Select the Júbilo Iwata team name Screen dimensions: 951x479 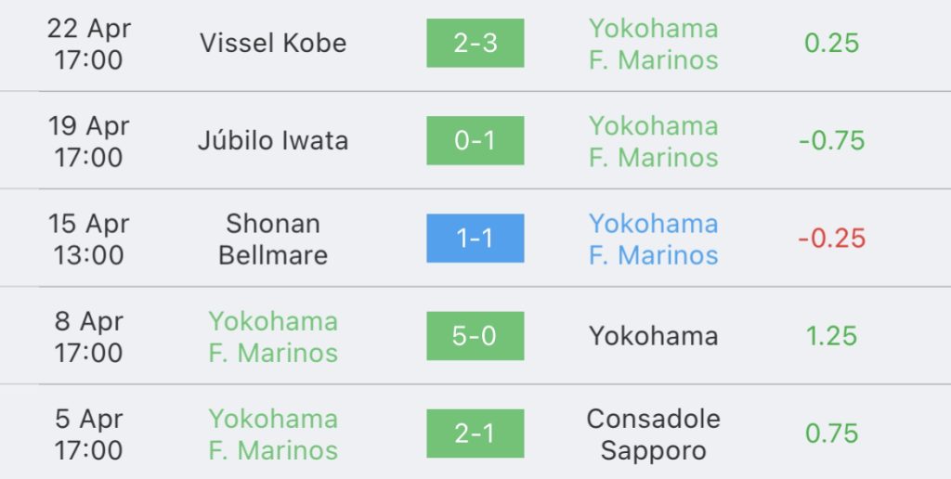(x=273, y=141)
